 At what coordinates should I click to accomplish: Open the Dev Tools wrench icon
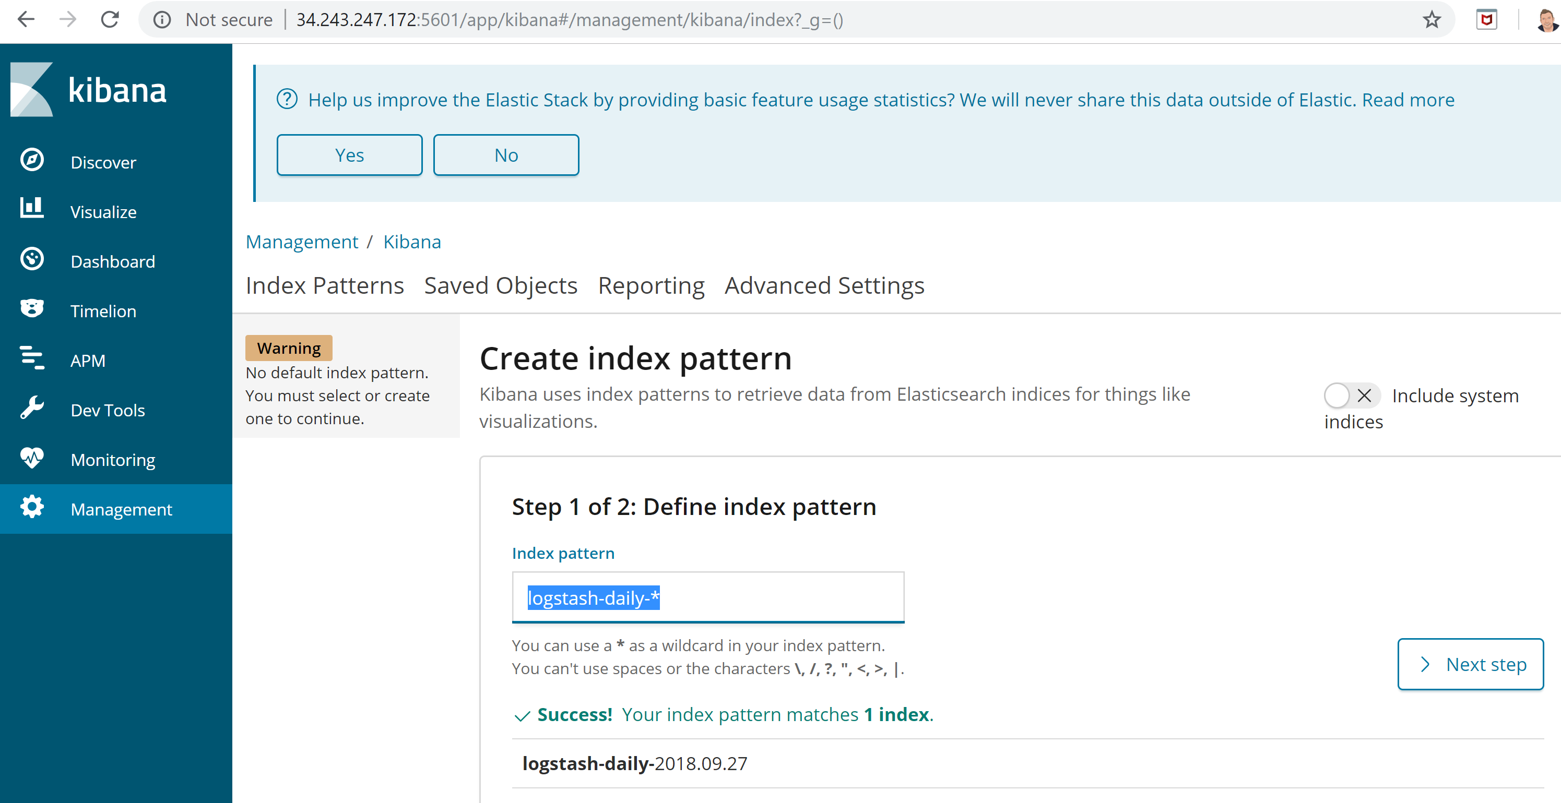[x=31, y=408]
